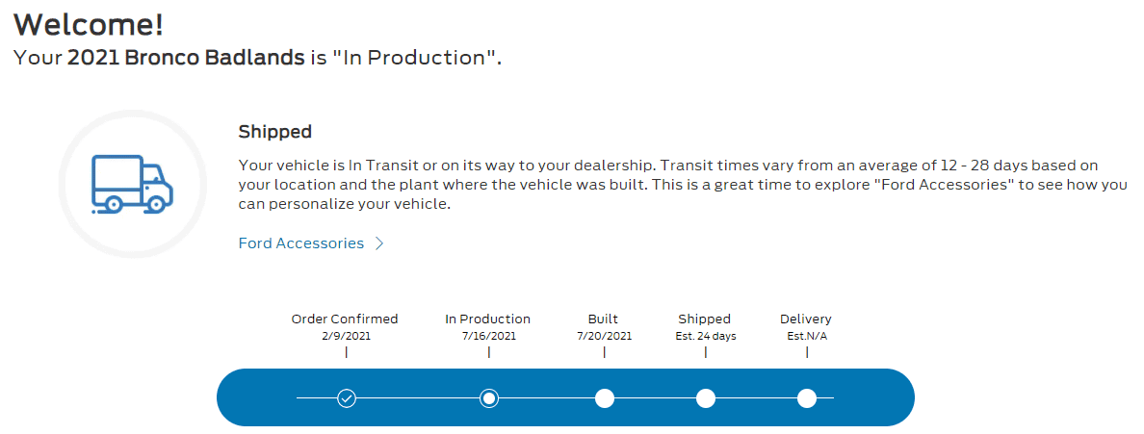Click the 7/16/2021 production date
The width and height of the screenshot is (1144, 434).
(488, 336)
